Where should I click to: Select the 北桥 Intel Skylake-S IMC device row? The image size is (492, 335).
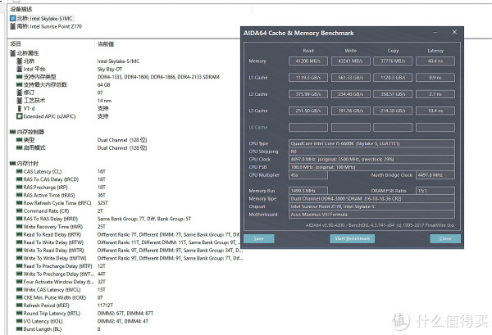coord(42,19)
